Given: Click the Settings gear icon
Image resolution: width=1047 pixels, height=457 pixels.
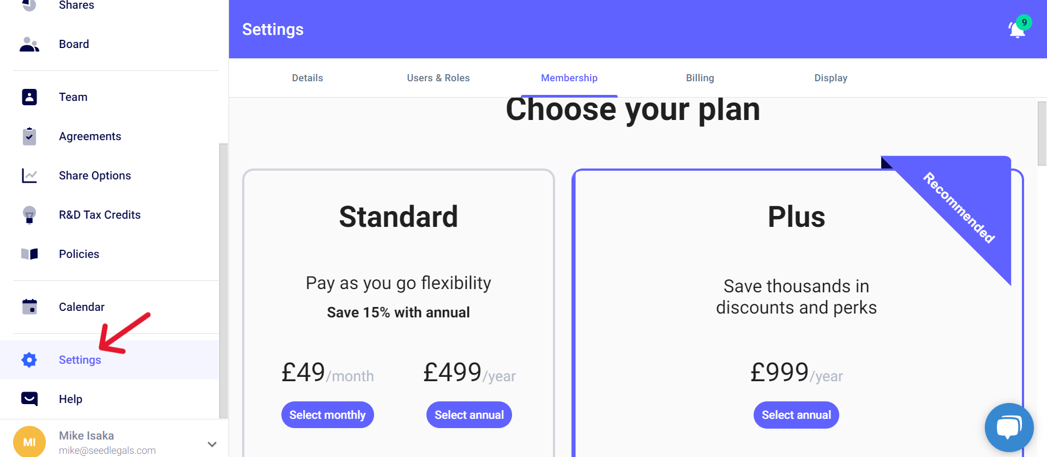Looking at the screenshot, I should (29, 360).
